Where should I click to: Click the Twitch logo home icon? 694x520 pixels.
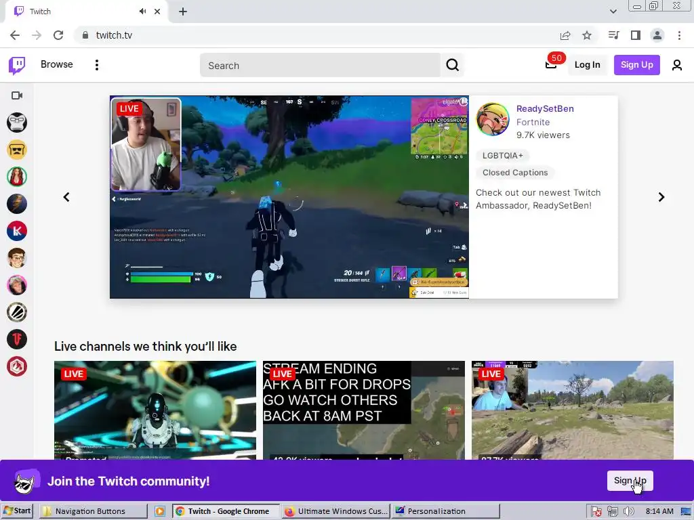(x=17, y=66)
